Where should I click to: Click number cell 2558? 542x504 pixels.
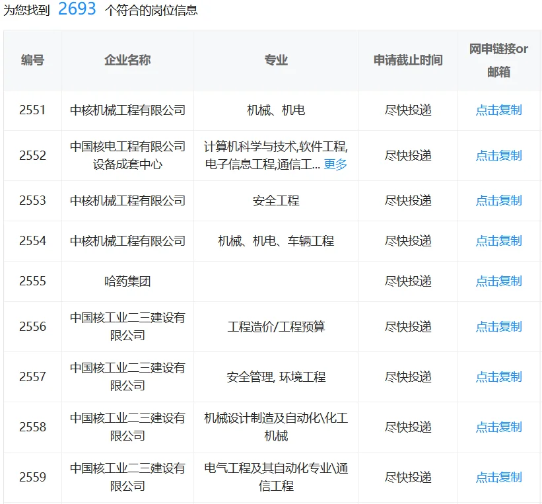point(32,427)
